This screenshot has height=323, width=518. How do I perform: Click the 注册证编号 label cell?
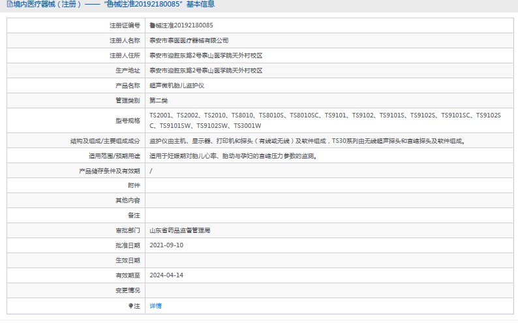[125, 25]
